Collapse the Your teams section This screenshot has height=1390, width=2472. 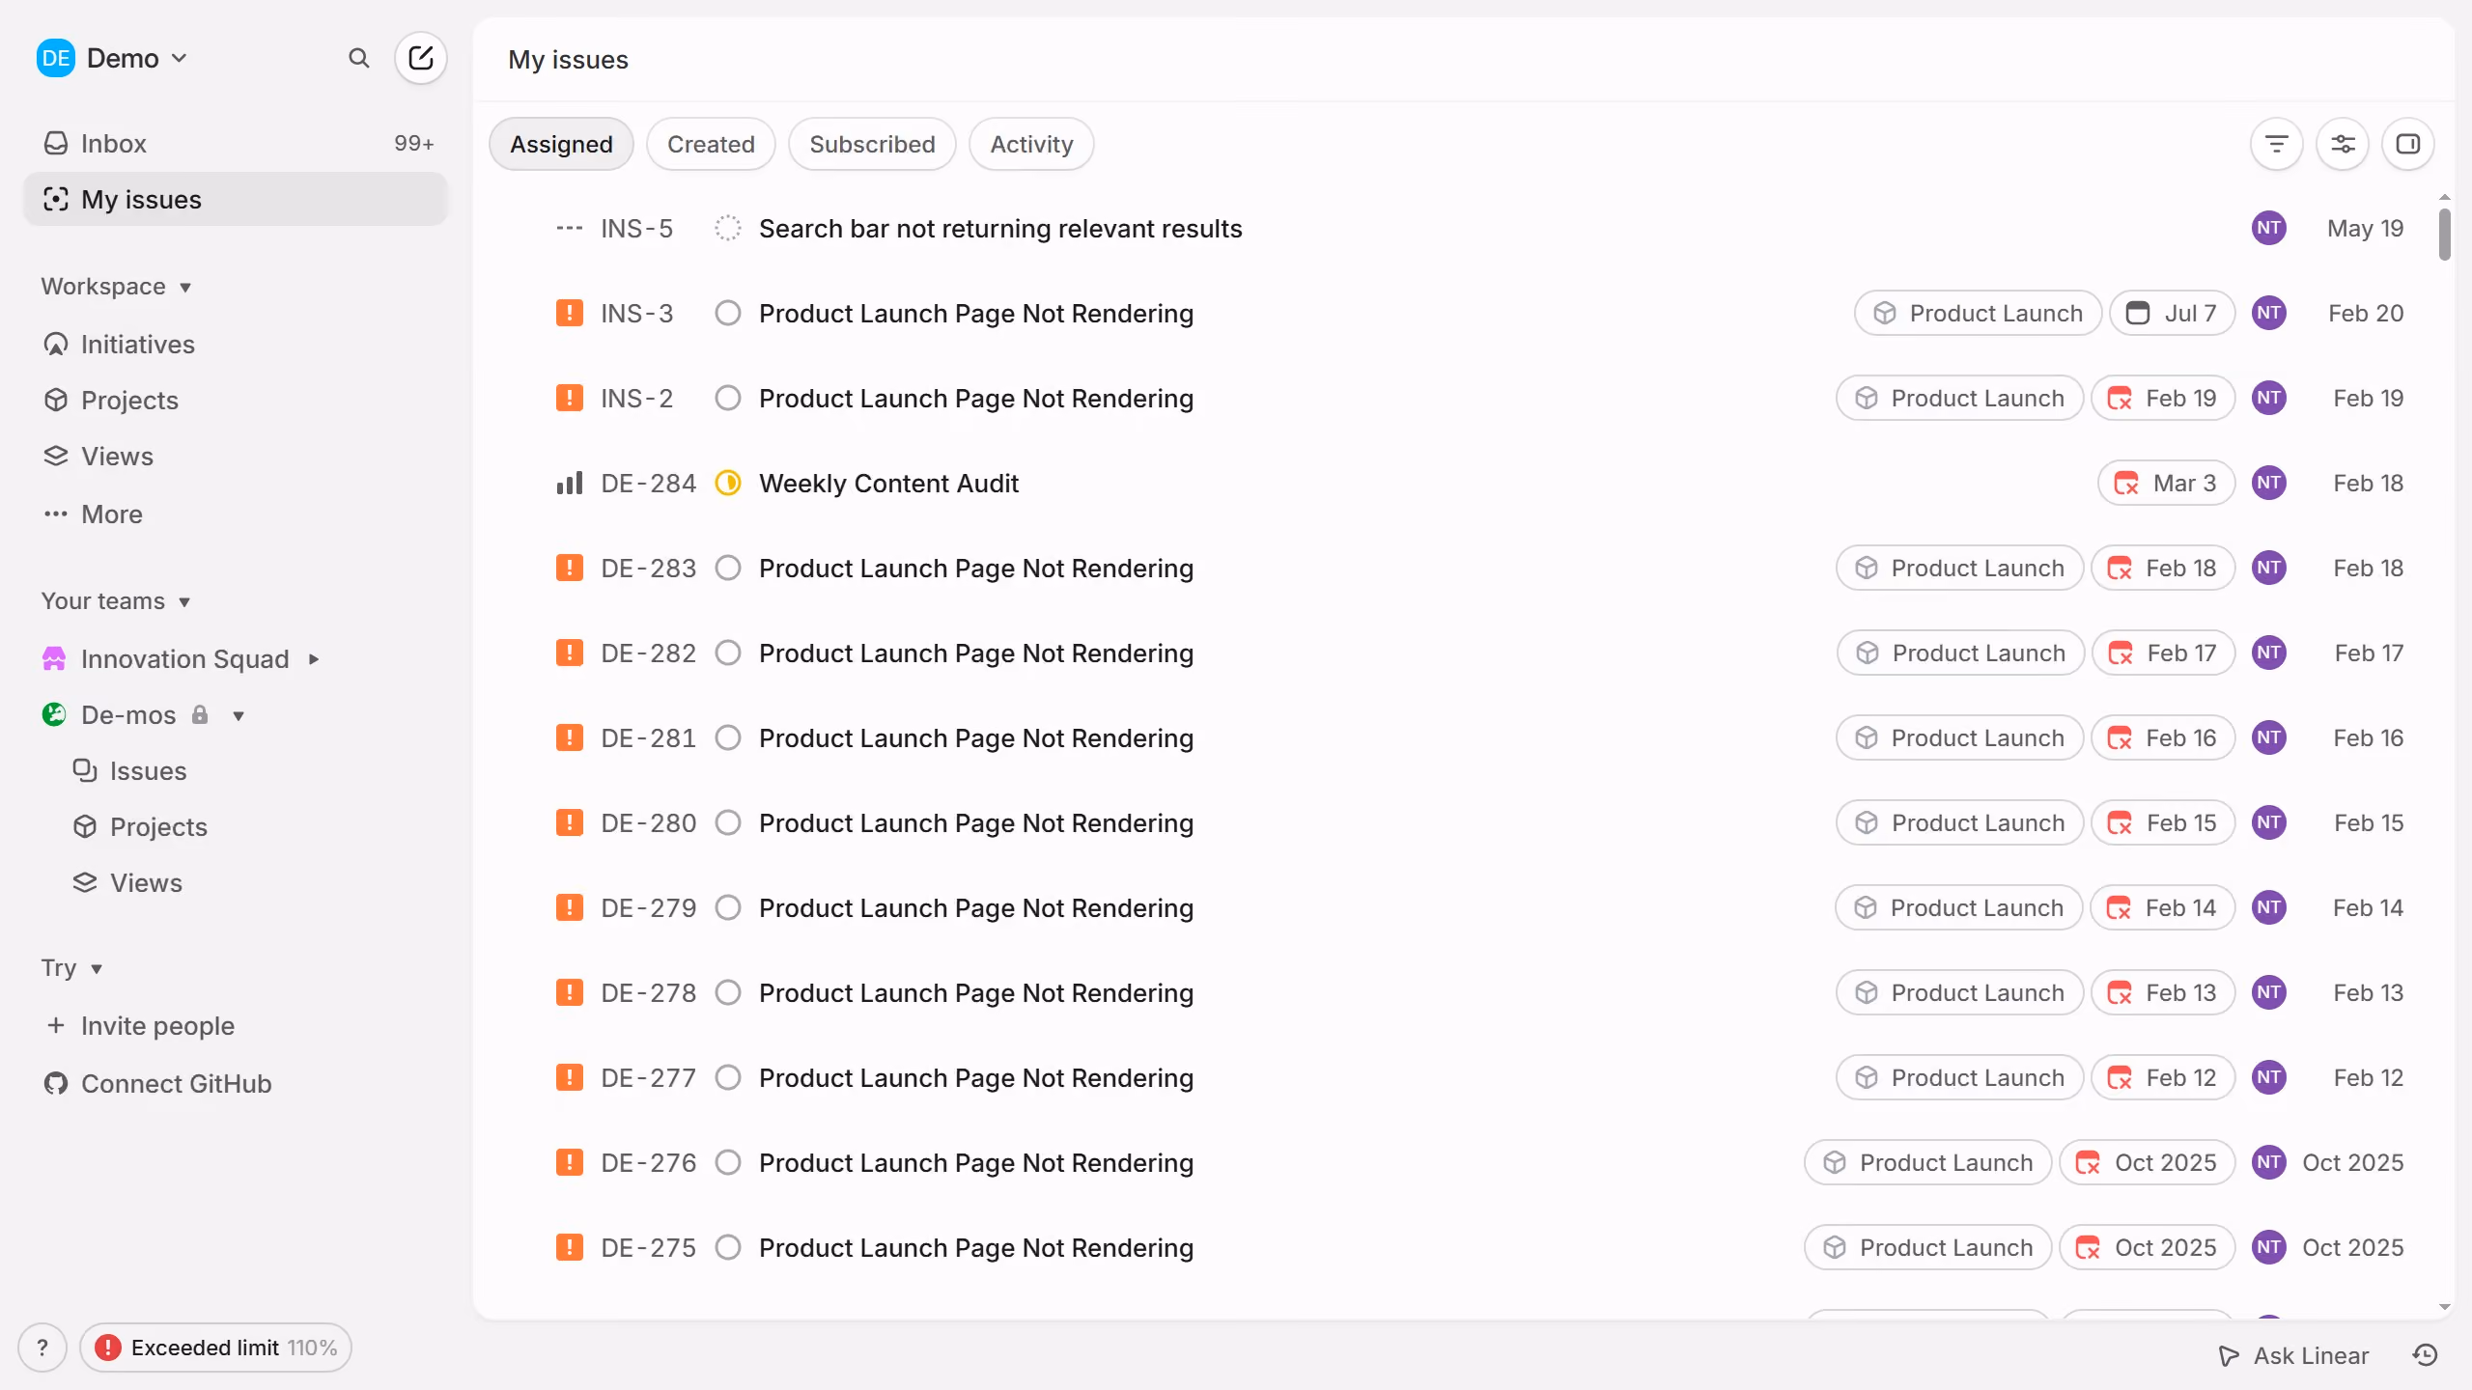tap(116, 601)
